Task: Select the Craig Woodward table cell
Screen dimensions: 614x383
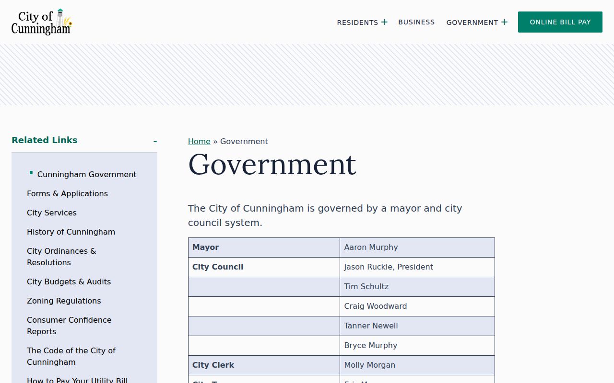Action: (x=417, y=306)
